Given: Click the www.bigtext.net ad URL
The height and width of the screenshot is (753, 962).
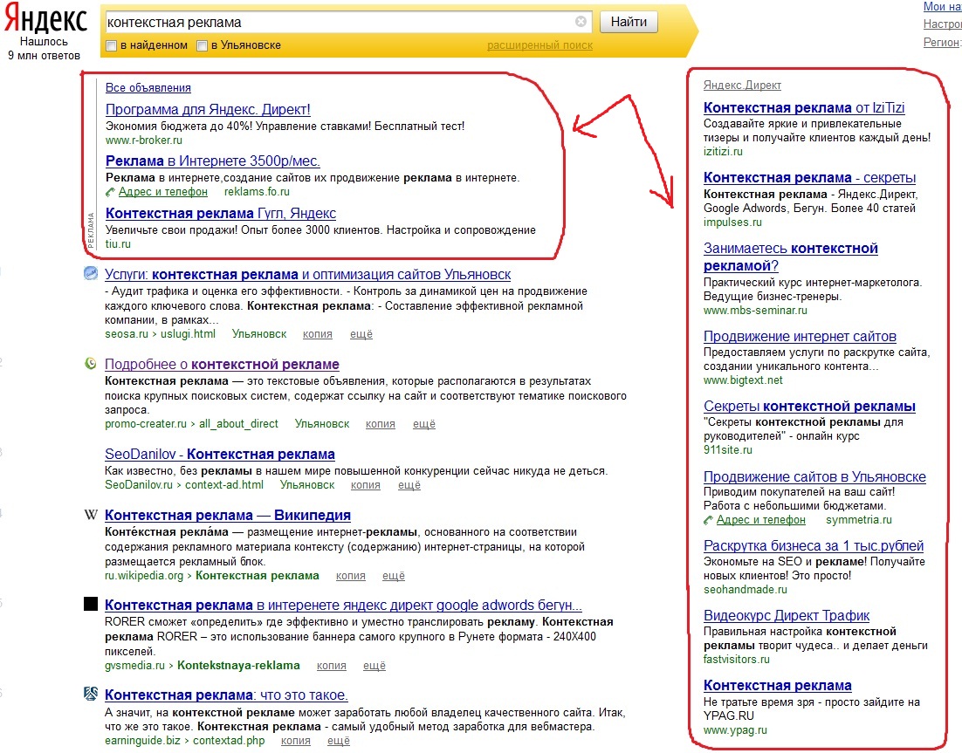Looking at the screenshot, I should coord(743,380).
